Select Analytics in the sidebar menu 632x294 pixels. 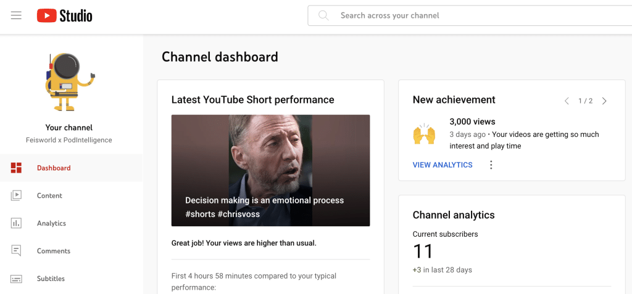(x=51, y=223)
